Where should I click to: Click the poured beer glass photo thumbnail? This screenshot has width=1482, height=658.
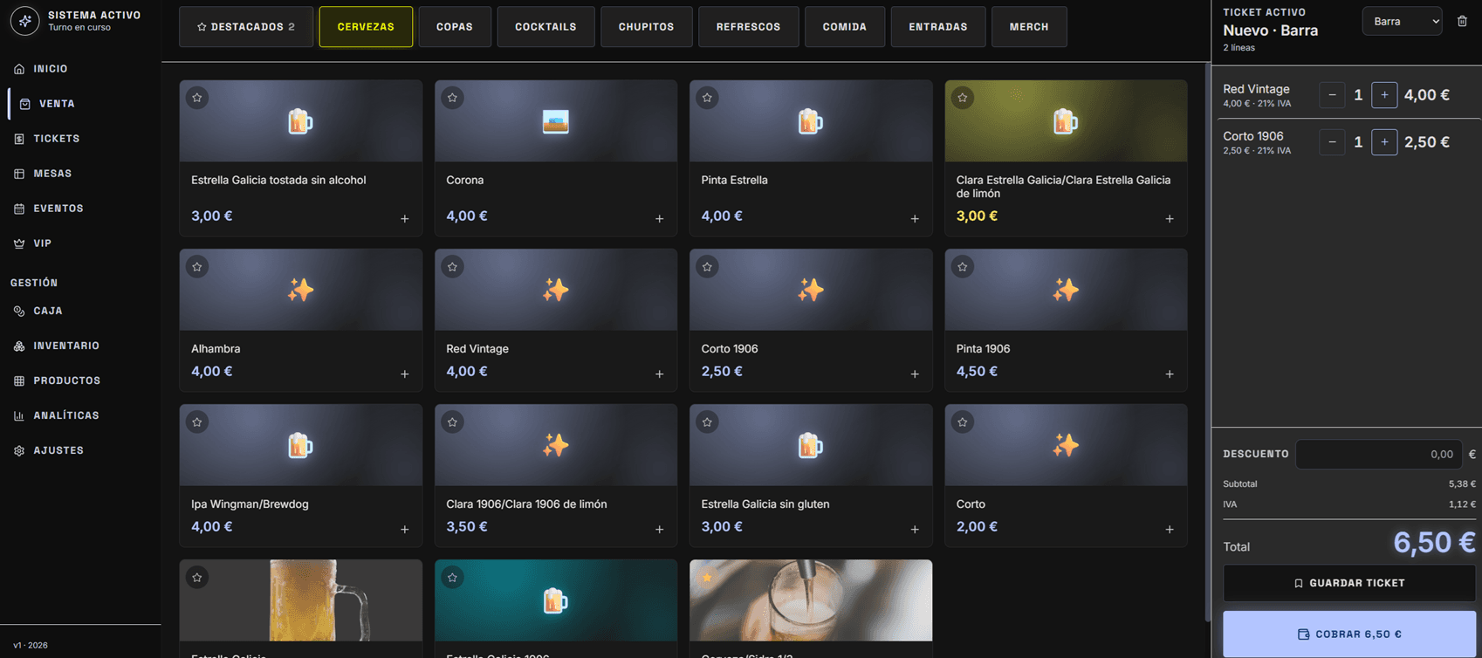811,600
